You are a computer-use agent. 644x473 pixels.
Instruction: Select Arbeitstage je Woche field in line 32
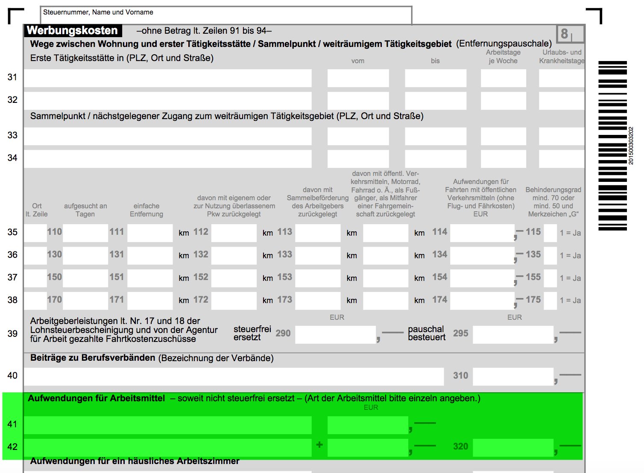503,101
